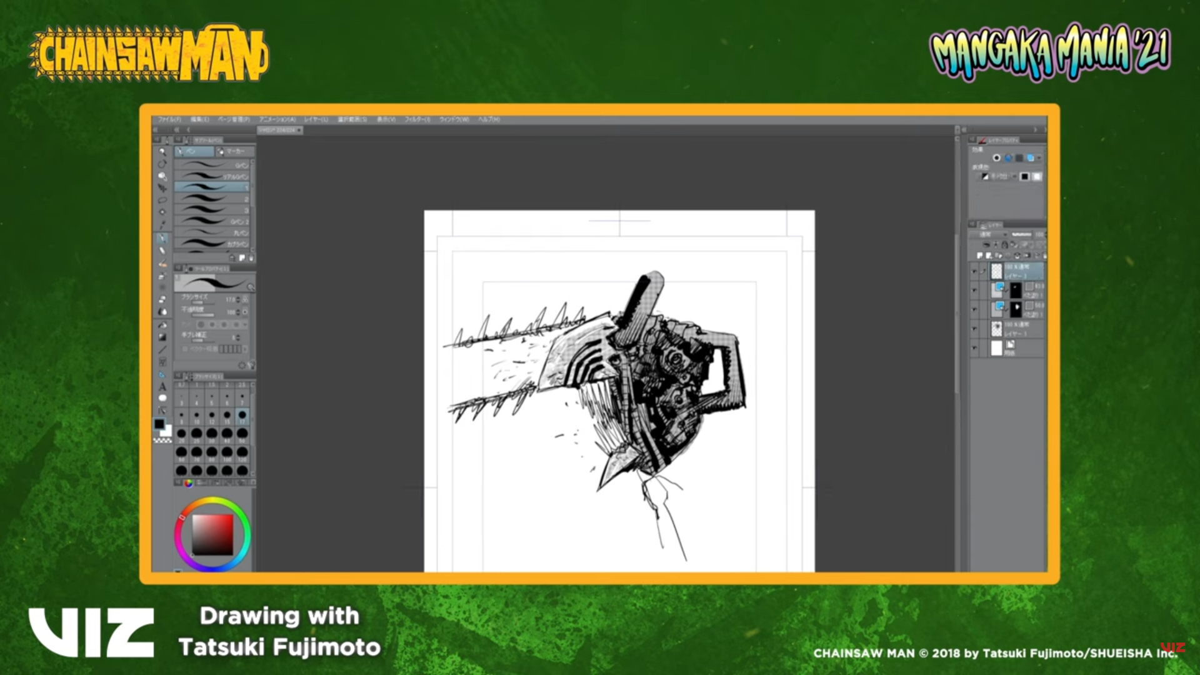Select the Eraser tool
This screenshot has width=1200, height=675.
pyautogui.click(x=162, y=299)
